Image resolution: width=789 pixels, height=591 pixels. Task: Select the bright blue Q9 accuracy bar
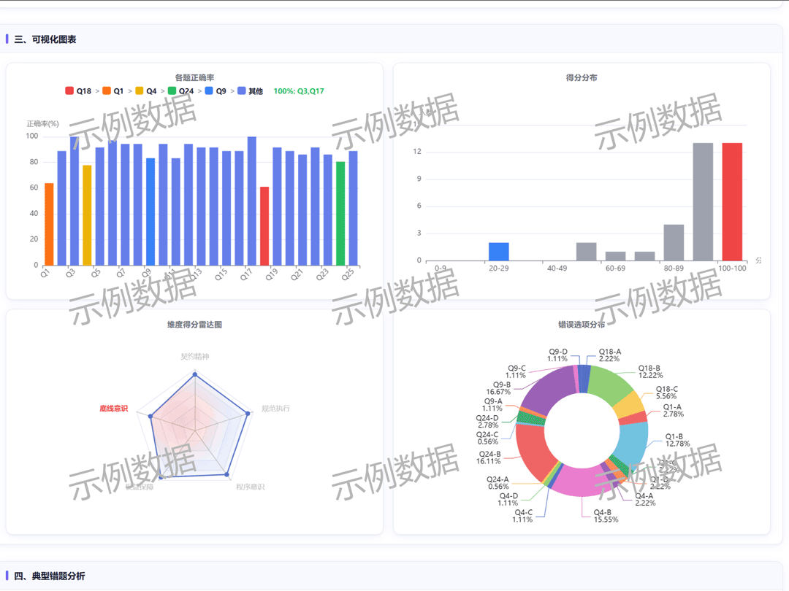click(150, 212)
